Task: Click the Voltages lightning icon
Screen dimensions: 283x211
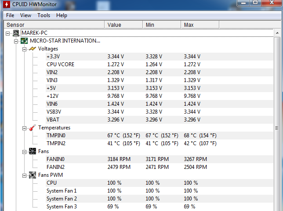Action: (33, 49)
